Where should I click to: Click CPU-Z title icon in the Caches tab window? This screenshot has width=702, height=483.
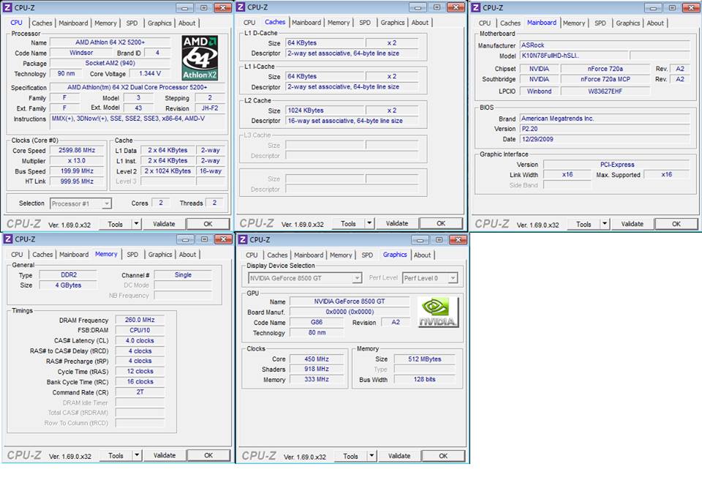pyautogui.click(x=241, y=7)
